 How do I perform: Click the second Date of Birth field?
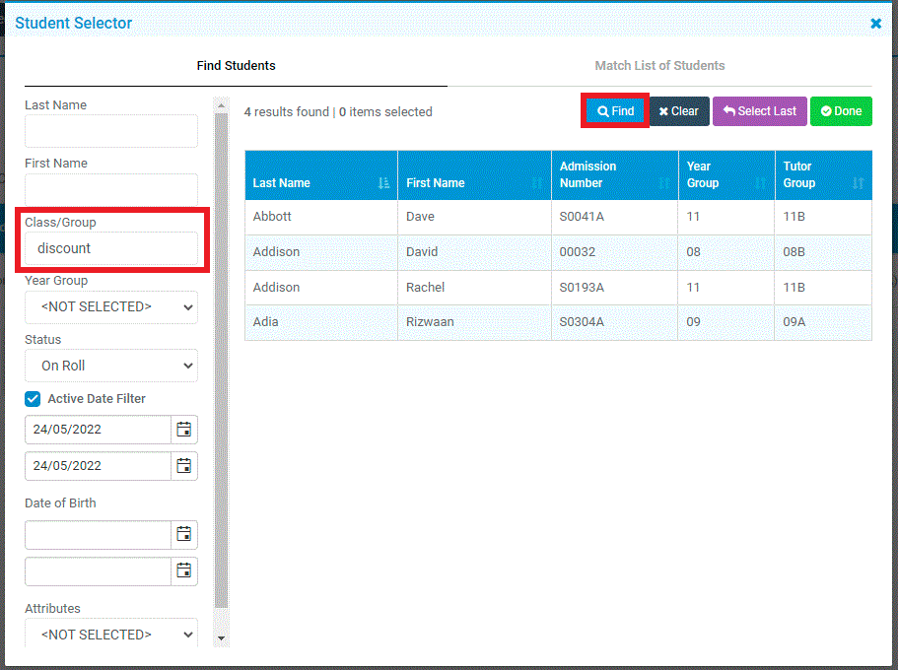[98, 570]
